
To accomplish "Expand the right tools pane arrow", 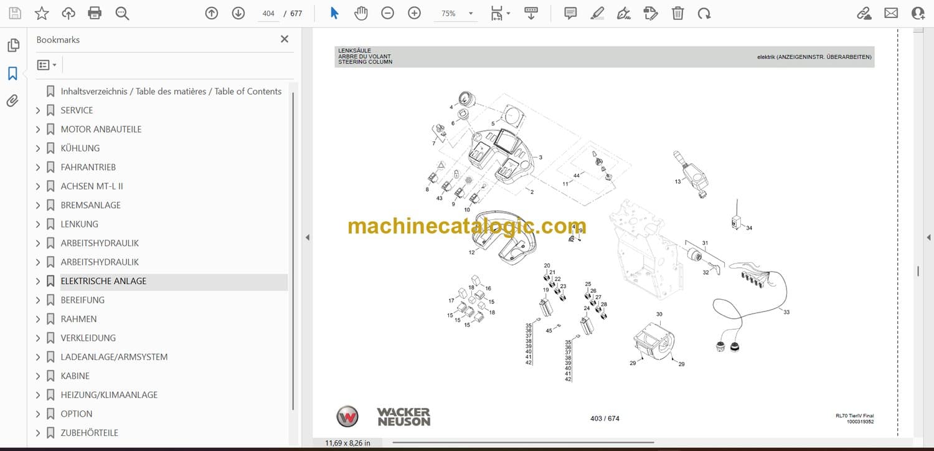I will [x=928, y=237].
